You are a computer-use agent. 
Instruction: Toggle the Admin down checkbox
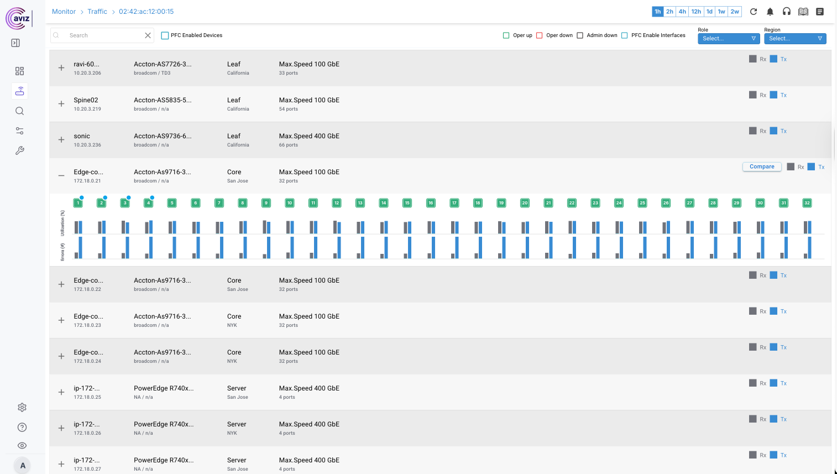(580, 35)
